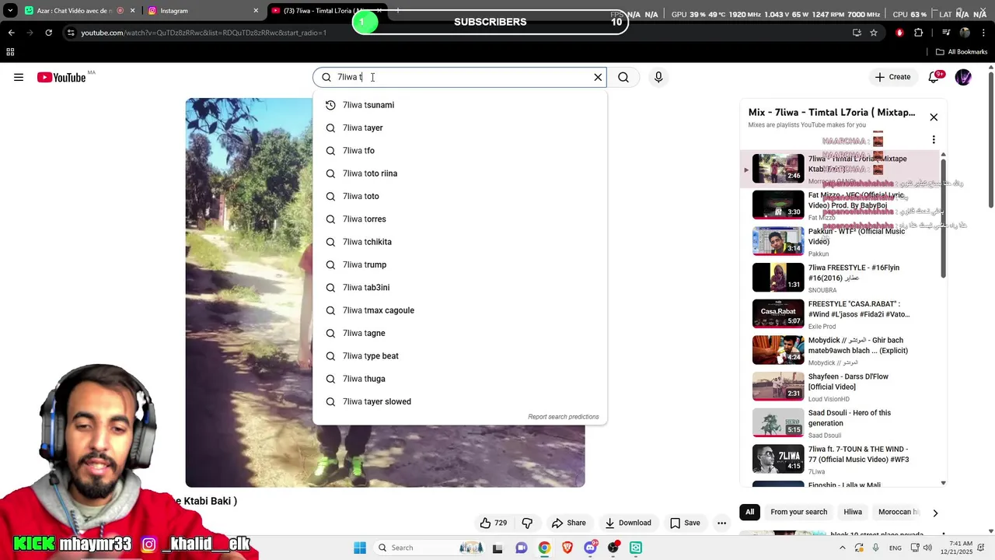Screen dimensions: 995x560
Task: Reload the page with the refresh icon
Action: pyautogui.click(x=48, y=33)
